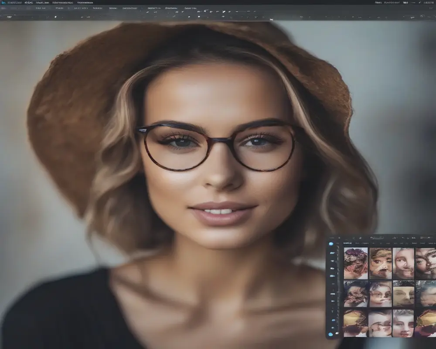Click the blue app logo in the top-left corner
Viewport: 436px width, 349px height.
tap(3, 3)
